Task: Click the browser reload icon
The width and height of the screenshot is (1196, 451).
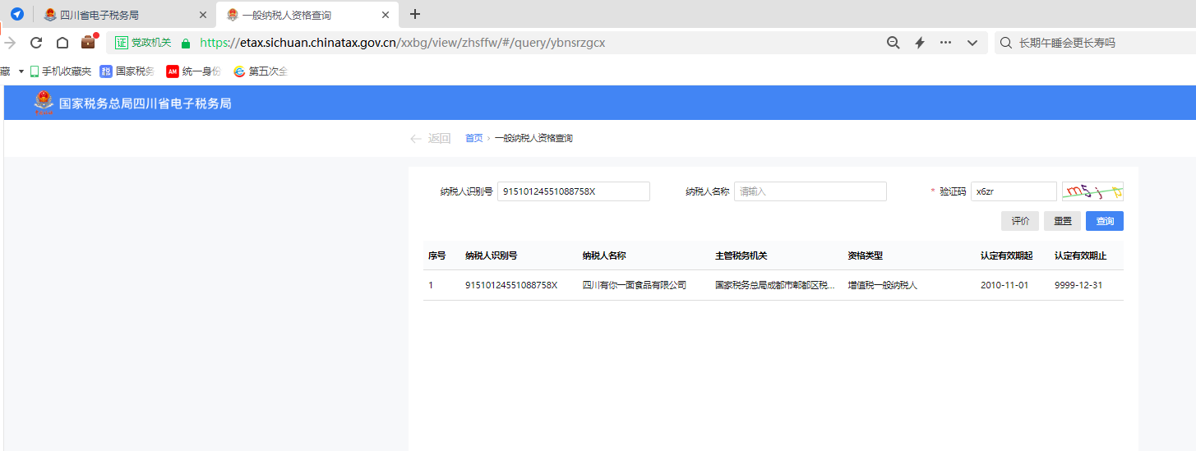Action: pos(36,43)
